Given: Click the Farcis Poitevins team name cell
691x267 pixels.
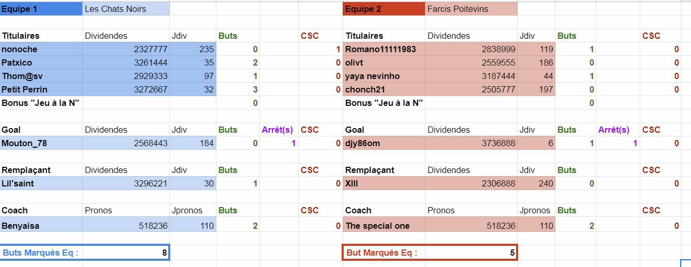Looking at the screenshot, I should coord(471,9).
